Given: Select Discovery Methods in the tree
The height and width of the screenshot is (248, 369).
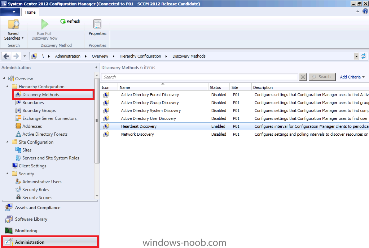Looking at the screenshot, I should [54, 95].
